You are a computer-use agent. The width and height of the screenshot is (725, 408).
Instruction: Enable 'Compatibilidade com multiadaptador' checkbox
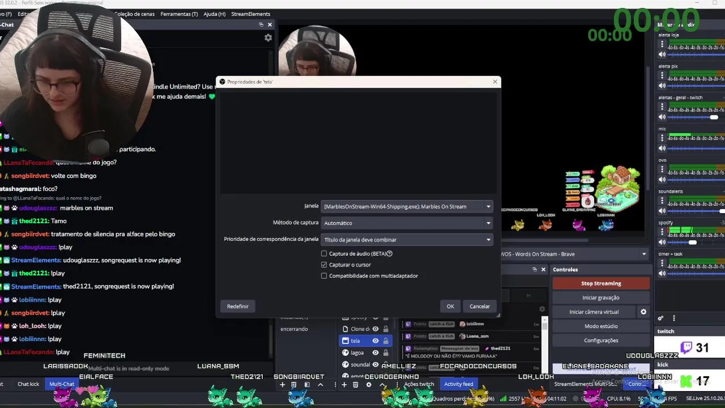pyautogui.click(x=324, y=276)
